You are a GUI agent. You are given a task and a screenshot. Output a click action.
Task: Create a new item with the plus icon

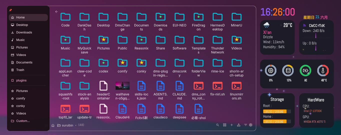(x=232, y=125)
